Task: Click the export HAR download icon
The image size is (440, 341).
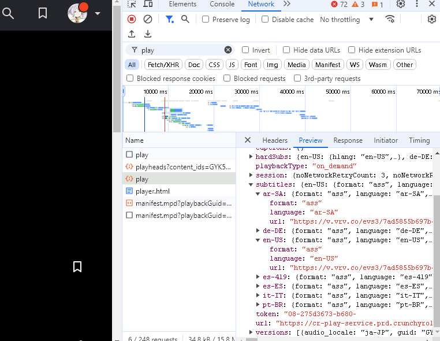Action: click(x=148, y=34)
